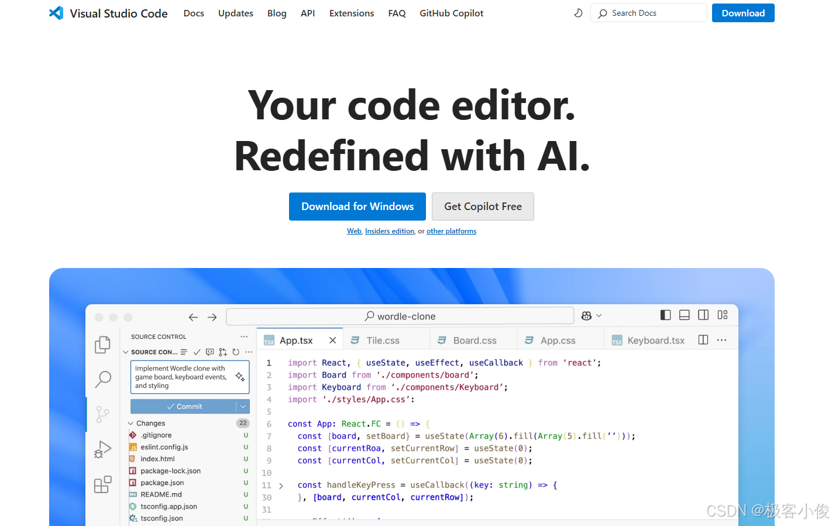Image resolution: width=832 pixels, height=526 pixels.
Task: Open Customize Layout via the top-right icon
Action: point(723,315)
